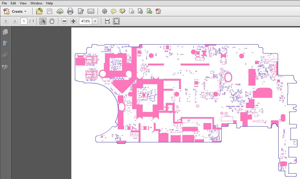Open the View menu

pos(23,3)
